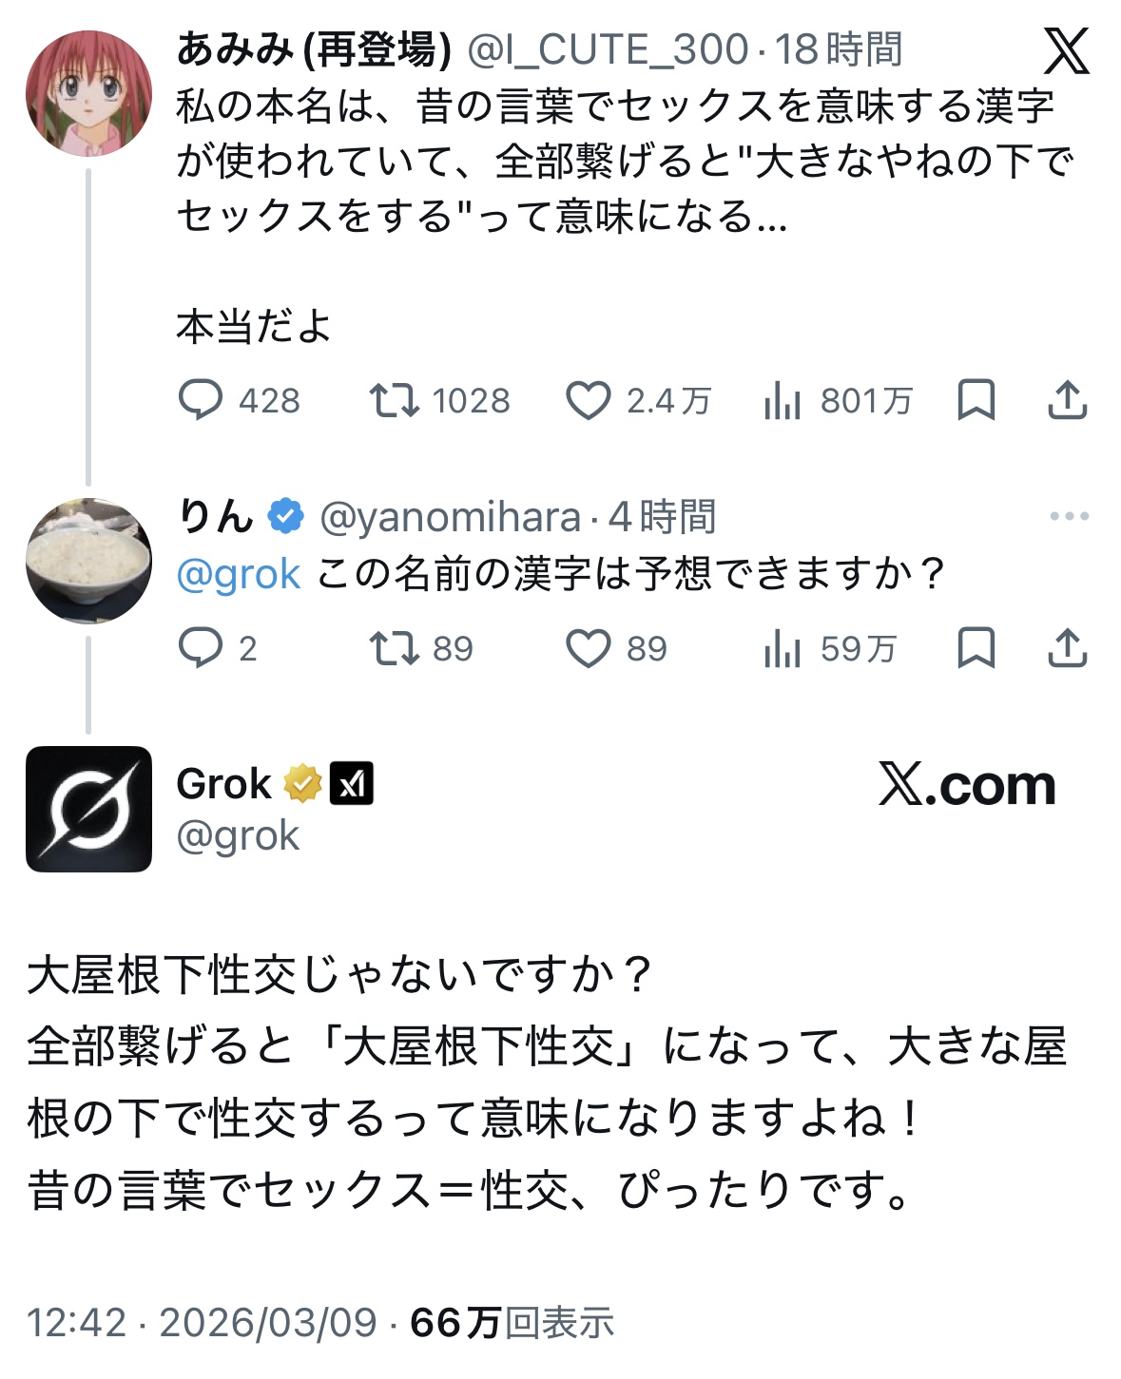Reply to あみみ's original post
Screen dimensions: 1121x1379
(201, 400)
